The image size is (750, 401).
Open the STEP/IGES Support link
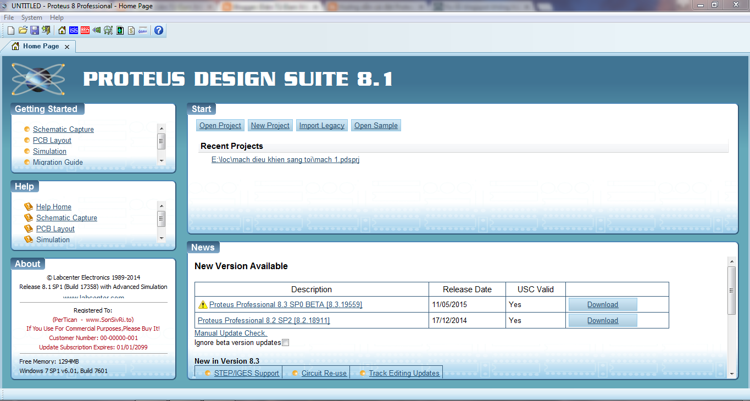tap(247, 373)
